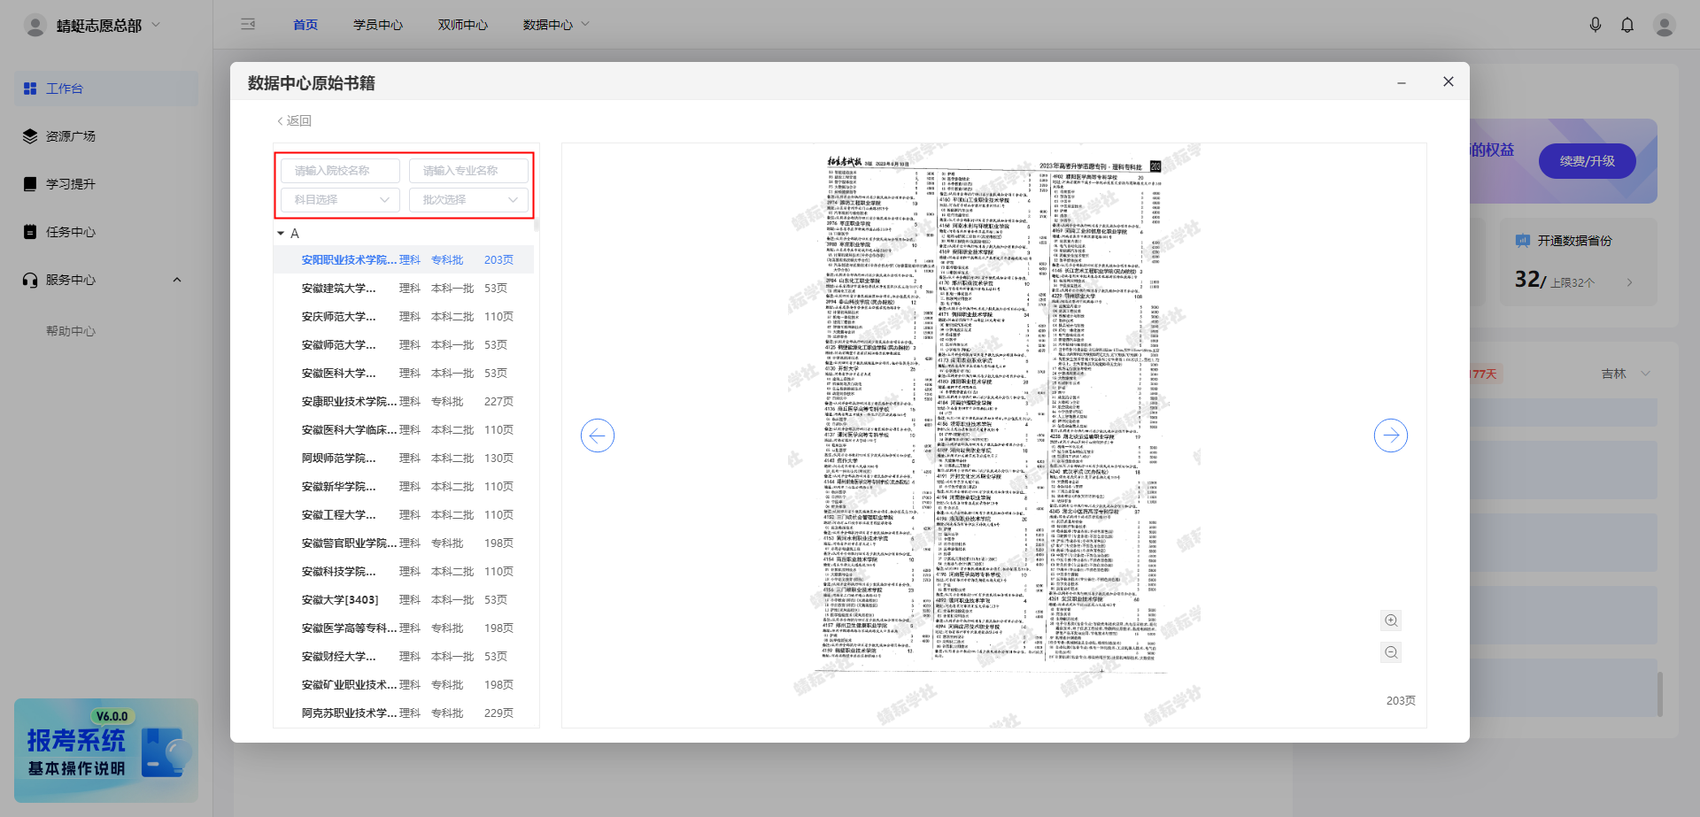
Task: Go to previous page with left arrow
Action: 598,435
